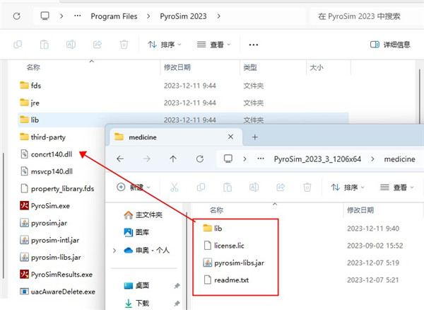The width and height of the screenshot is (424, 310).
Task: Select the third-party folder
Action: [42, 137]
